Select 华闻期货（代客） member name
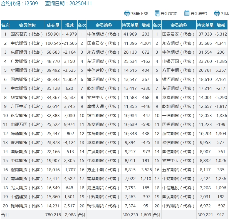The width and height of the screenshot is (230, 221). [x=27, y=70]
